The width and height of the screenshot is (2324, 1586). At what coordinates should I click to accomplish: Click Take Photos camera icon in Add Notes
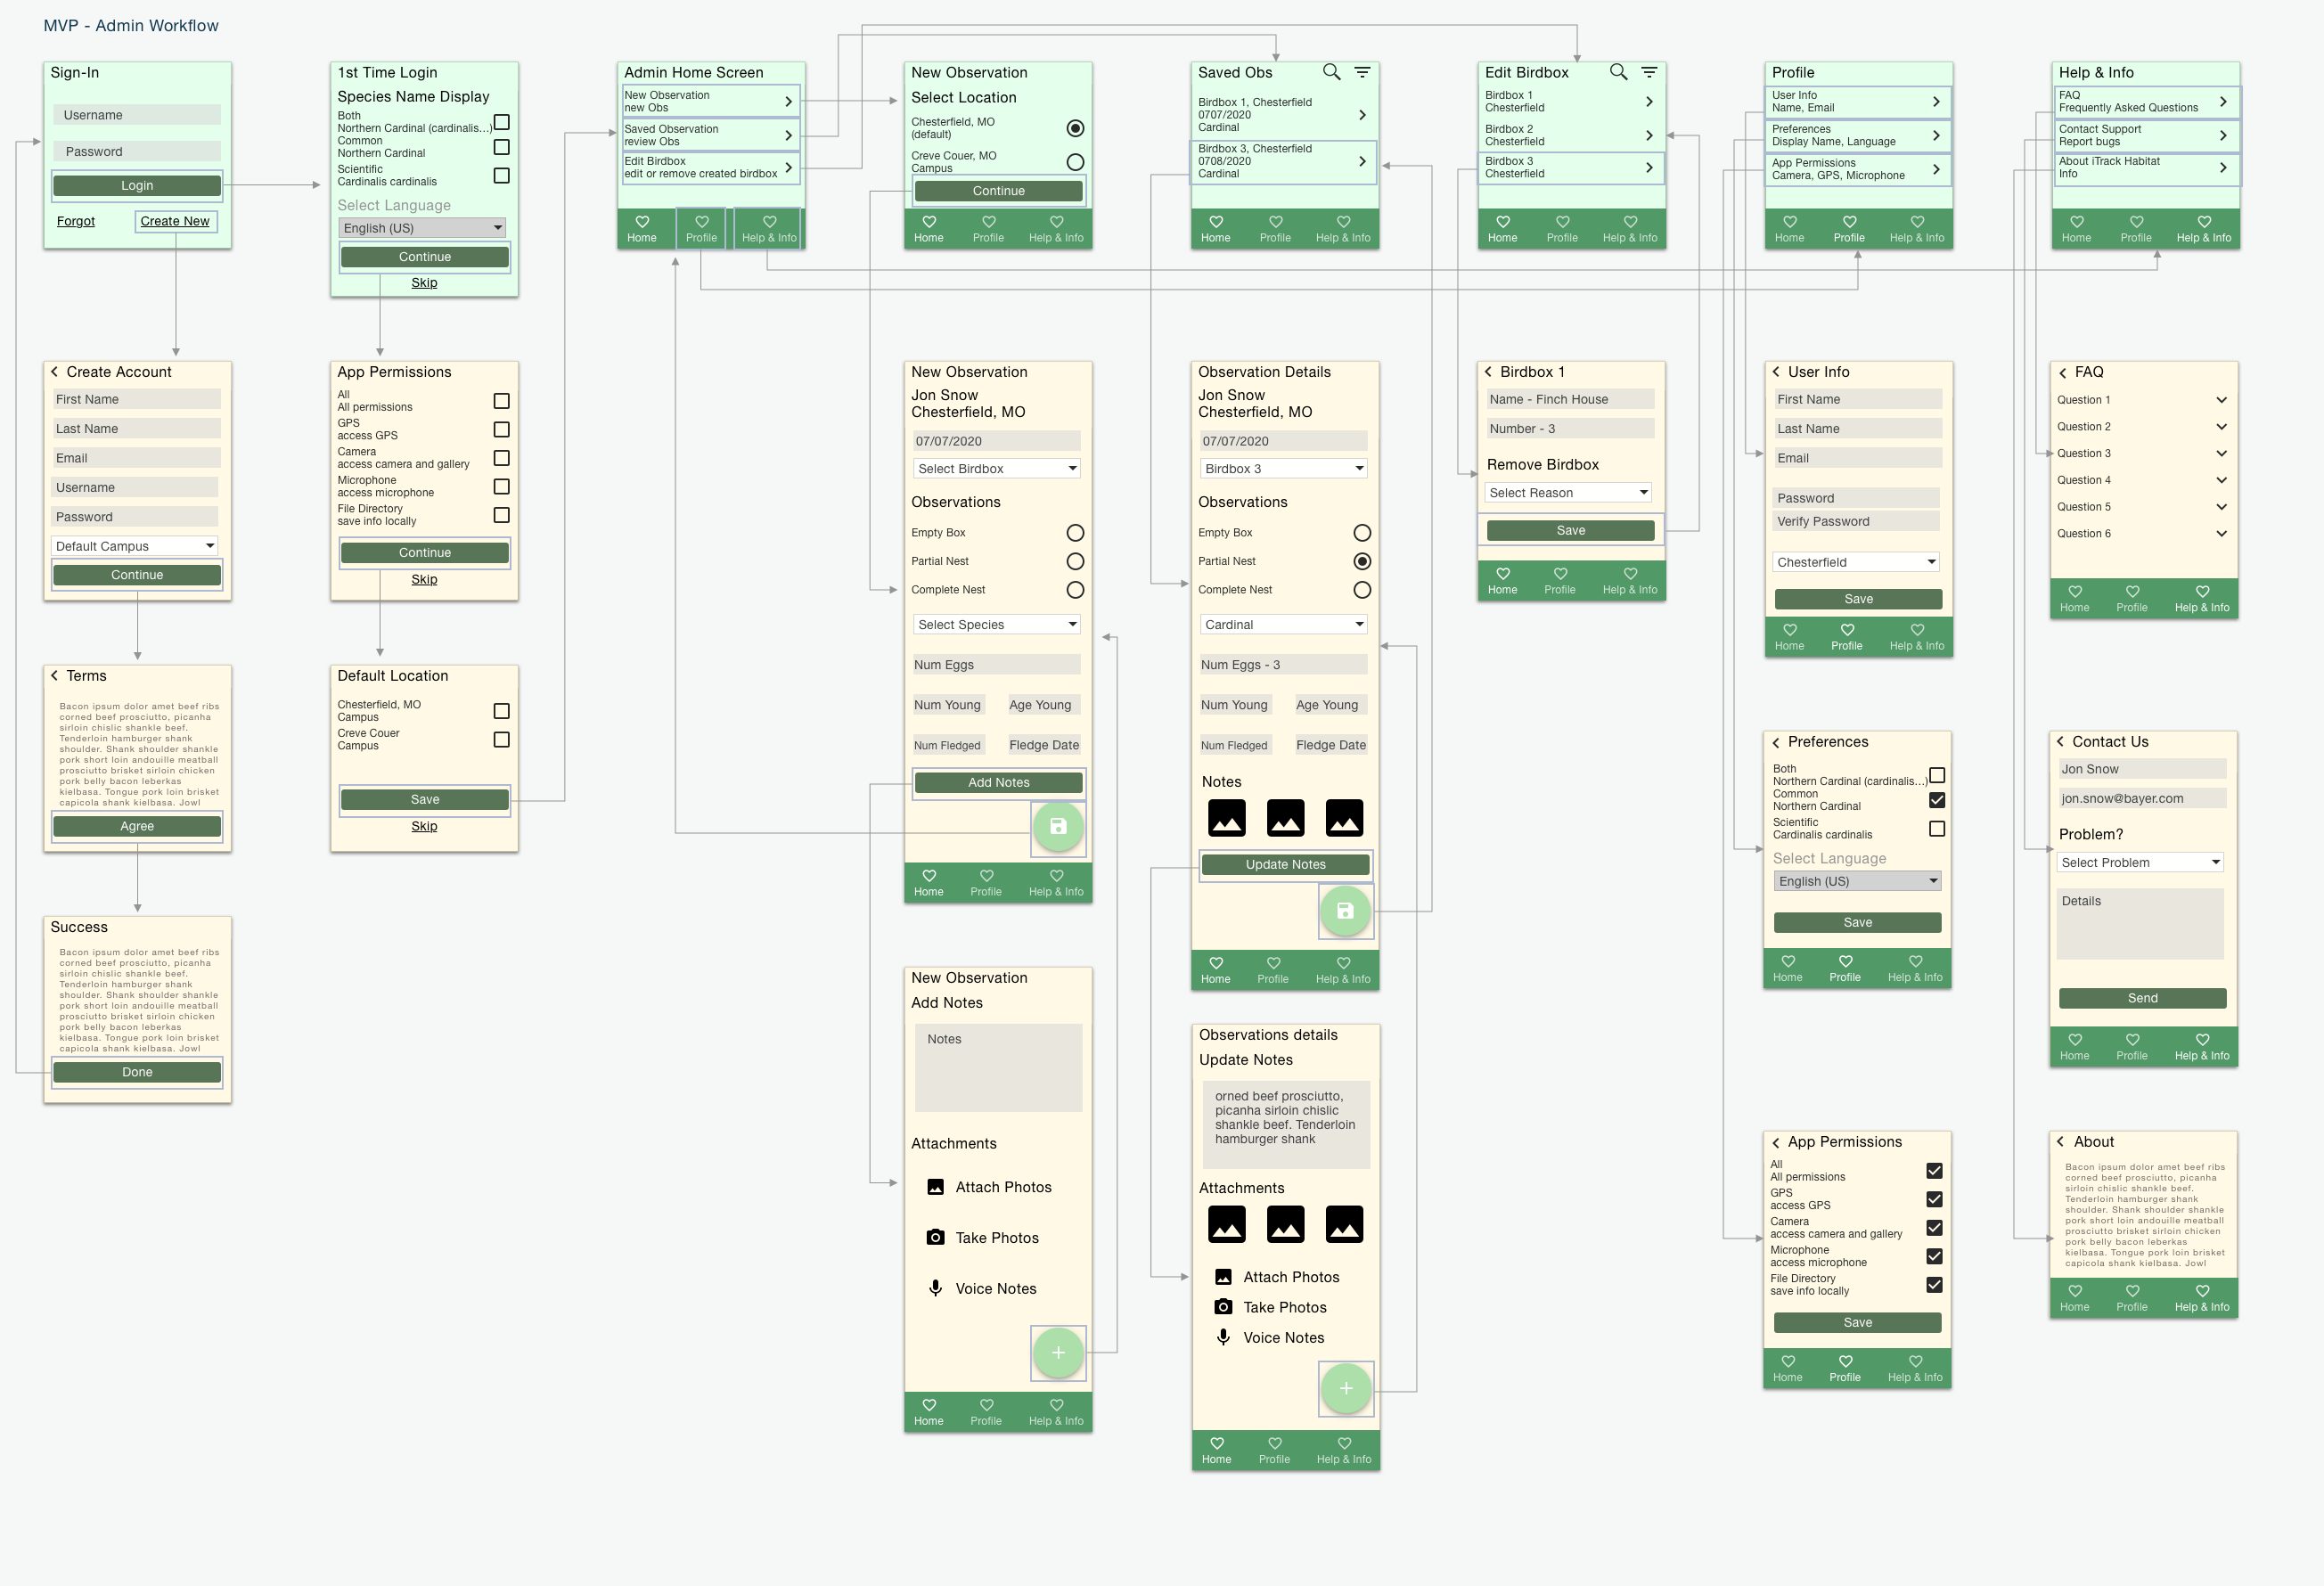coord(935,1238)
